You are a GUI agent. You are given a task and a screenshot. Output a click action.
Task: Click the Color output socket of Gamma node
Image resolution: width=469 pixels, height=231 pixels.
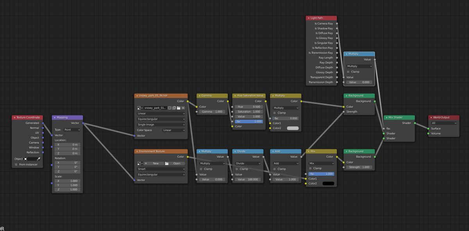pos(227,101)
